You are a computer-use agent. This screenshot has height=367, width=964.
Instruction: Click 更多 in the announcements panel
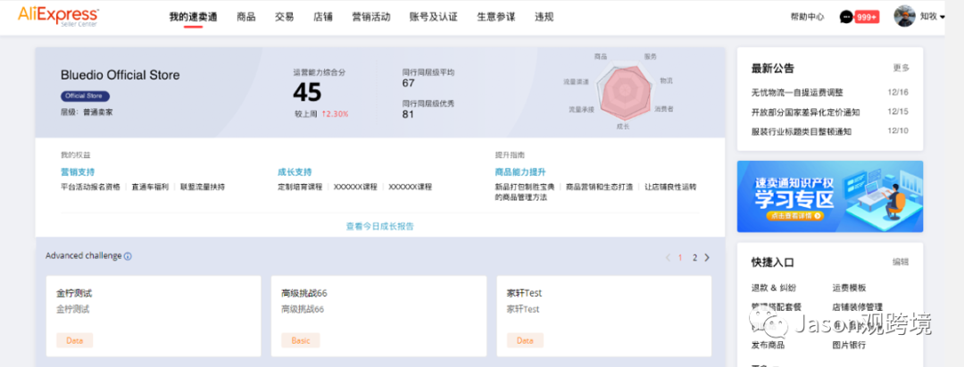click(x=901, y=68)
